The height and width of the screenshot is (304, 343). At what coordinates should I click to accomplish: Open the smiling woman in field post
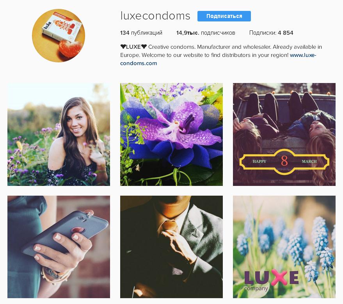point(59,134)
